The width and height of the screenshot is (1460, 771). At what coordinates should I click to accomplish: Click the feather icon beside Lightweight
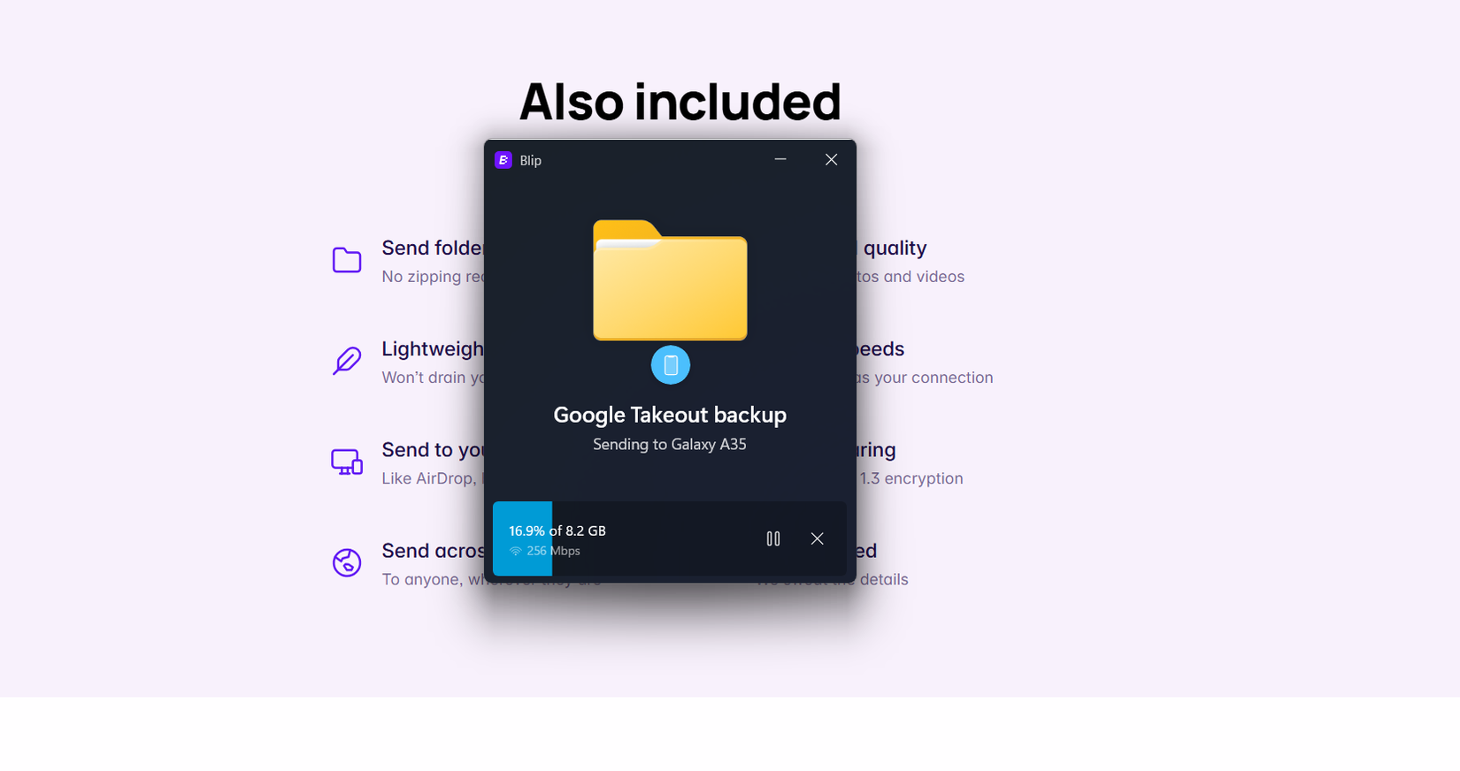pyautogui.click(x=347, y=361)
